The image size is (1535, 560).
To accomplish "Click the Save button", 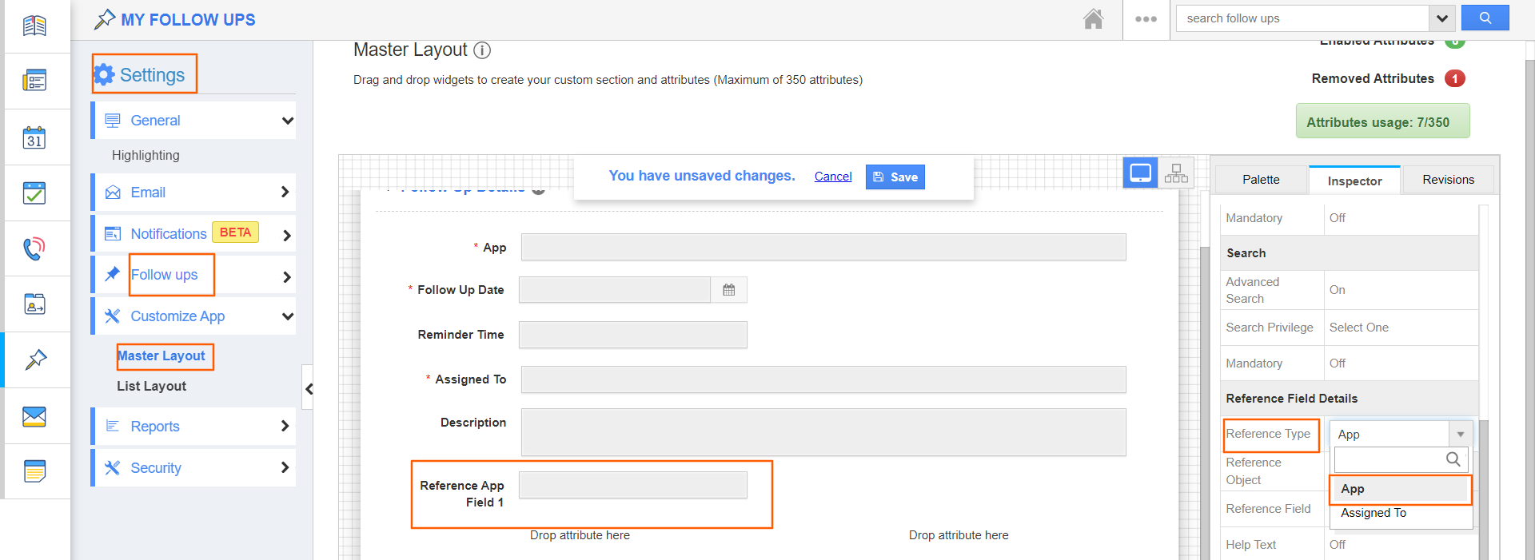I will [x=895, y=177].
